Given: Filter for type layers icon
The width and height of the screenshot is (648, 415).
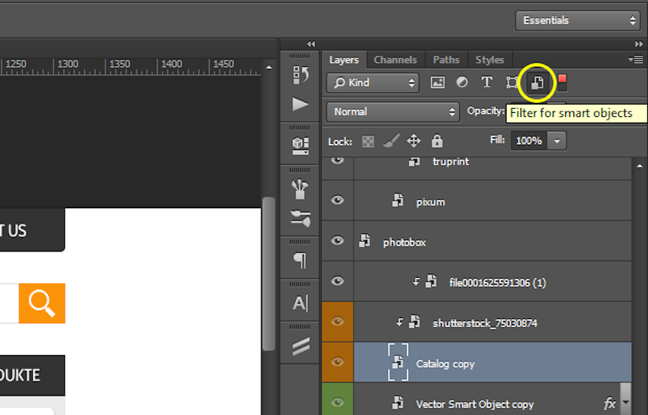Looking at the screenshot, I should (487, 83).
